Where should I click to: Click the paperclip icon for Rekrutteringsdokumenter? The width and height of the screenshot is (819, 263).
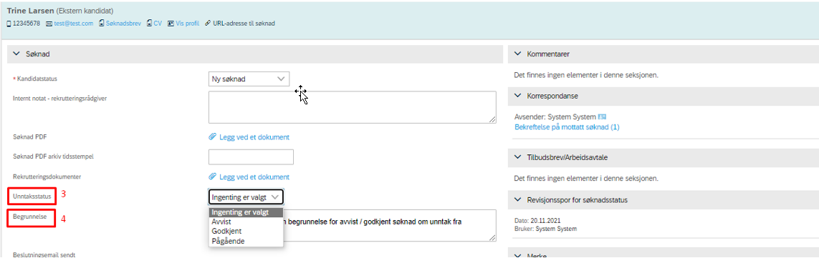coord(213,177)
